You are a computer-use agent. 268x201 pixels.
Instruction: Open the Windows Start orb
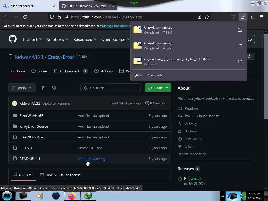7,196
